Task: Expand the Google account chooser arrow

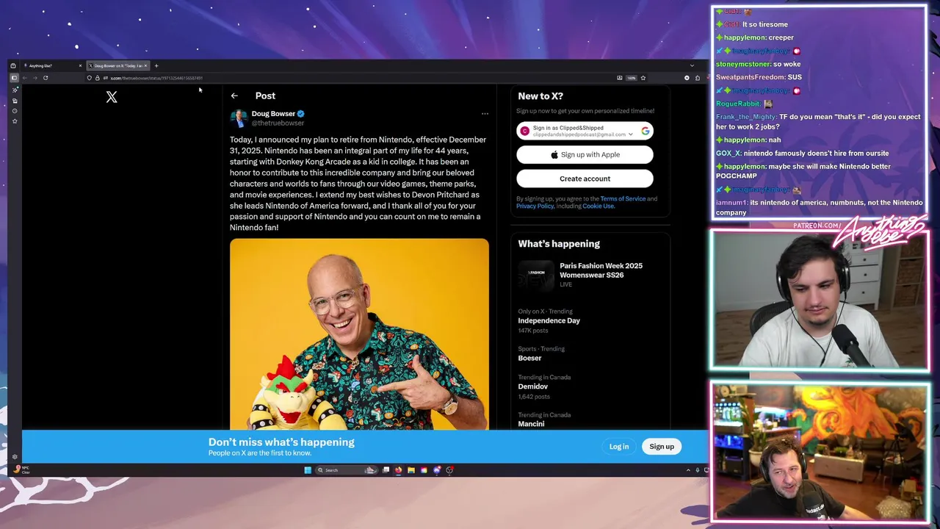Action: 630,134
